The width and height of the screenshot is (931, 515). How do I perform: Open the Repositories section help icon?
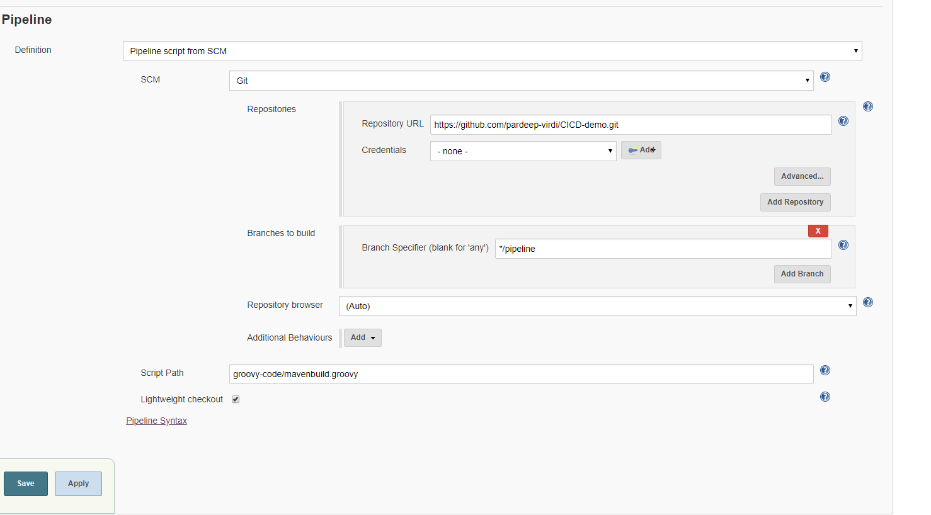coord(868,106)
